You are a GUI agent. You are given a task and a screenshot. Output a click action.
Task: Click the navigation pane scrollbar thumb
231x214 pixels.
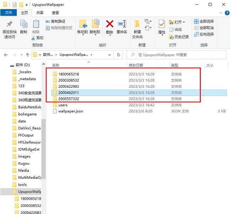[x=44, y=149]
